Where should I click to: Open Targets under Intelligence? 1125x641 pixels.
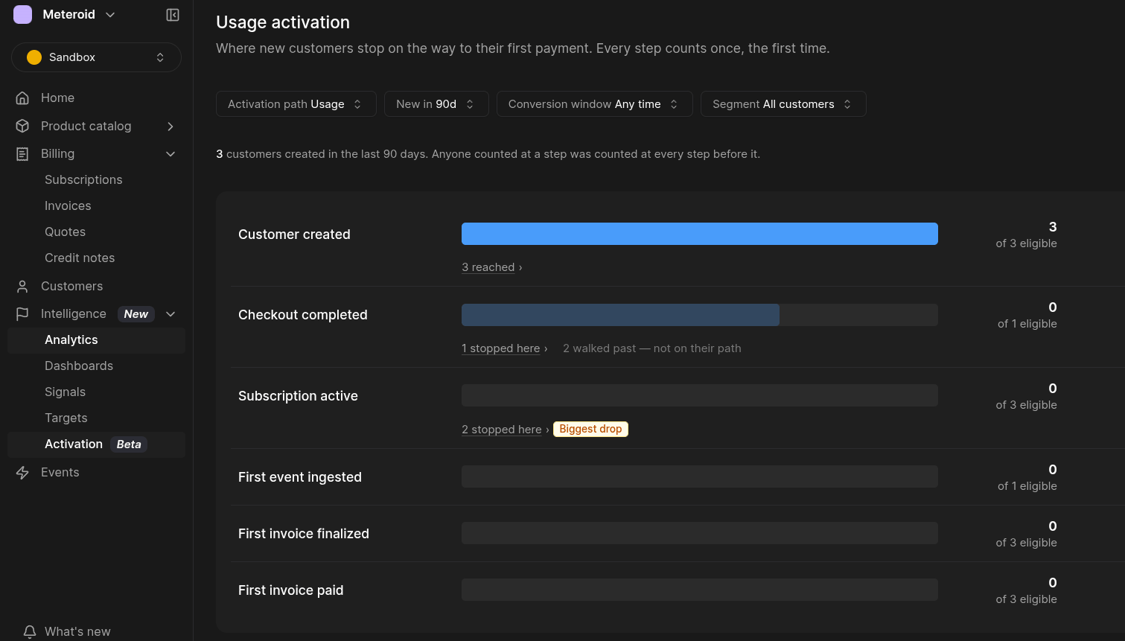(66, 418)
